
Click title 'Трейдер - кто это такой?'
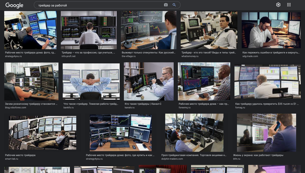209,53
